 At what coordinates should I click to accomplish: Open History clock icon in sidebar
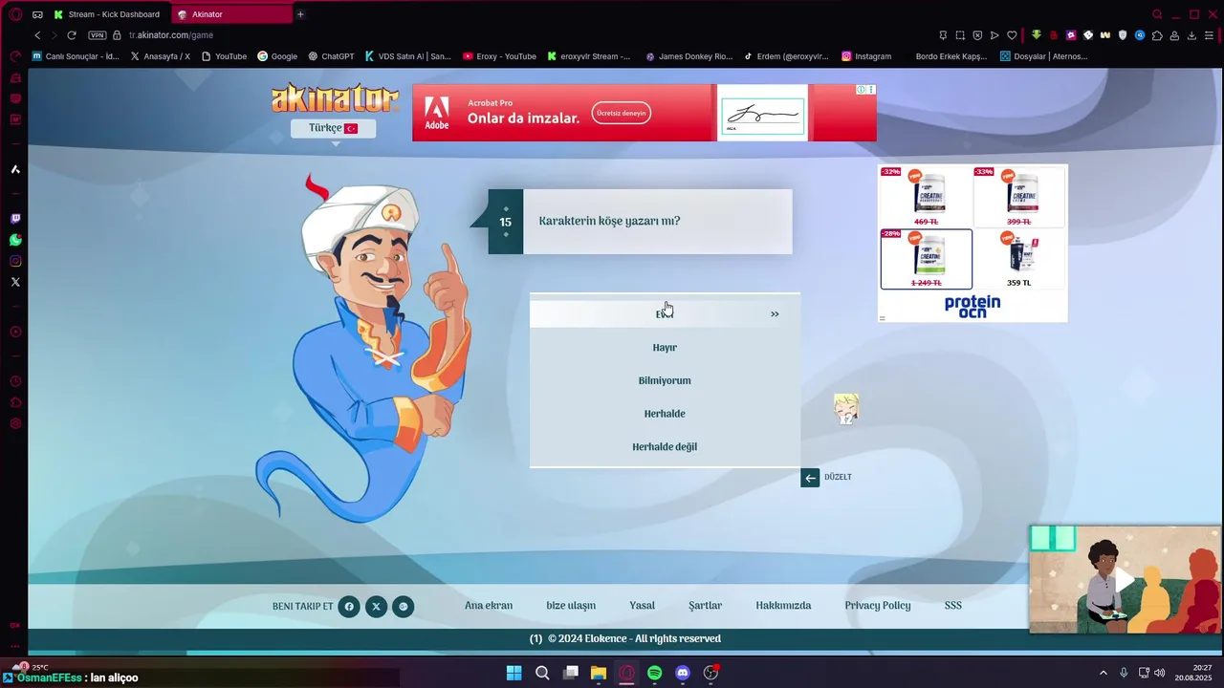point(15,381)
